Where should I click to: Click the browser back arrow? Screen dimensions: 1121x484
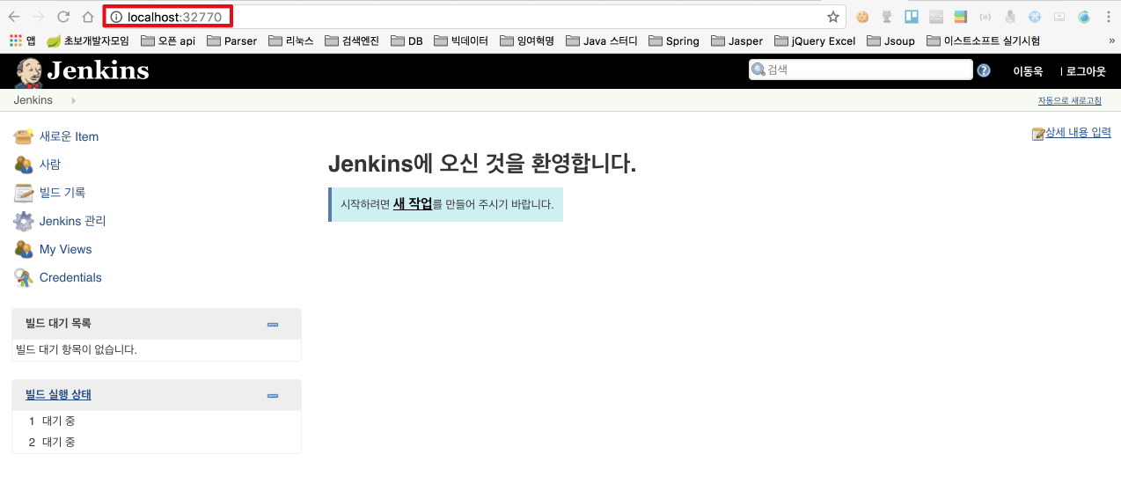14,17
